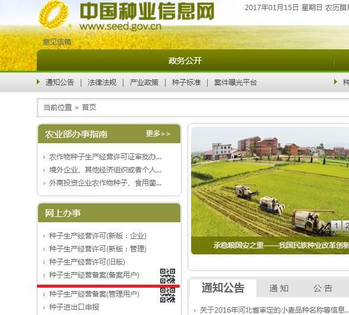Open 政务公开 main navigation menu
349x315 pixels.
click(x=185, y=61)
